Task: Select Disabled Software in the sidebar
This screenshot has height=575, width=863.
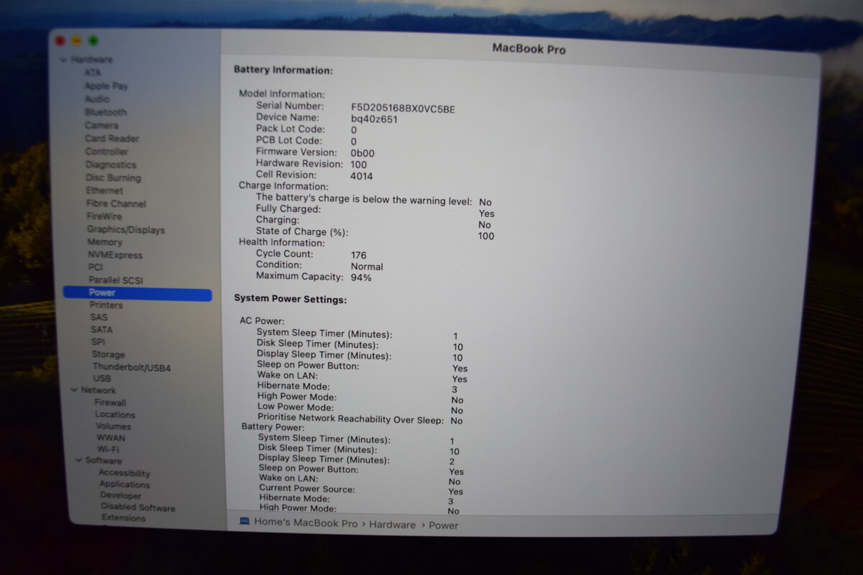Action: click(138, 507)
